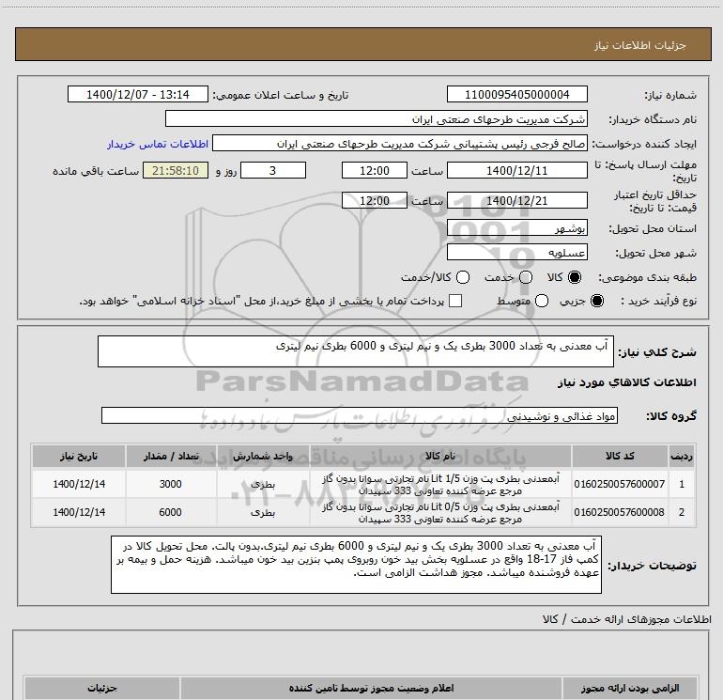The image size is (723, 700).
Task: Click the buyer organization name field
Action: pyautogui.click(x=377, y=118)
